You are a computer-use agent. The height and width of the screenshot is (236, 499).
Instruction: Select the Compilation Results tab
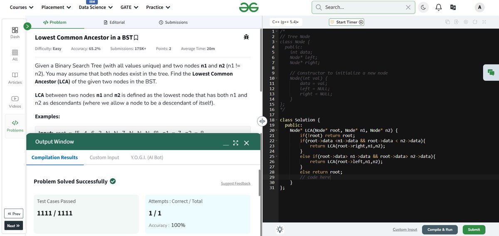(x=54, y=157)
